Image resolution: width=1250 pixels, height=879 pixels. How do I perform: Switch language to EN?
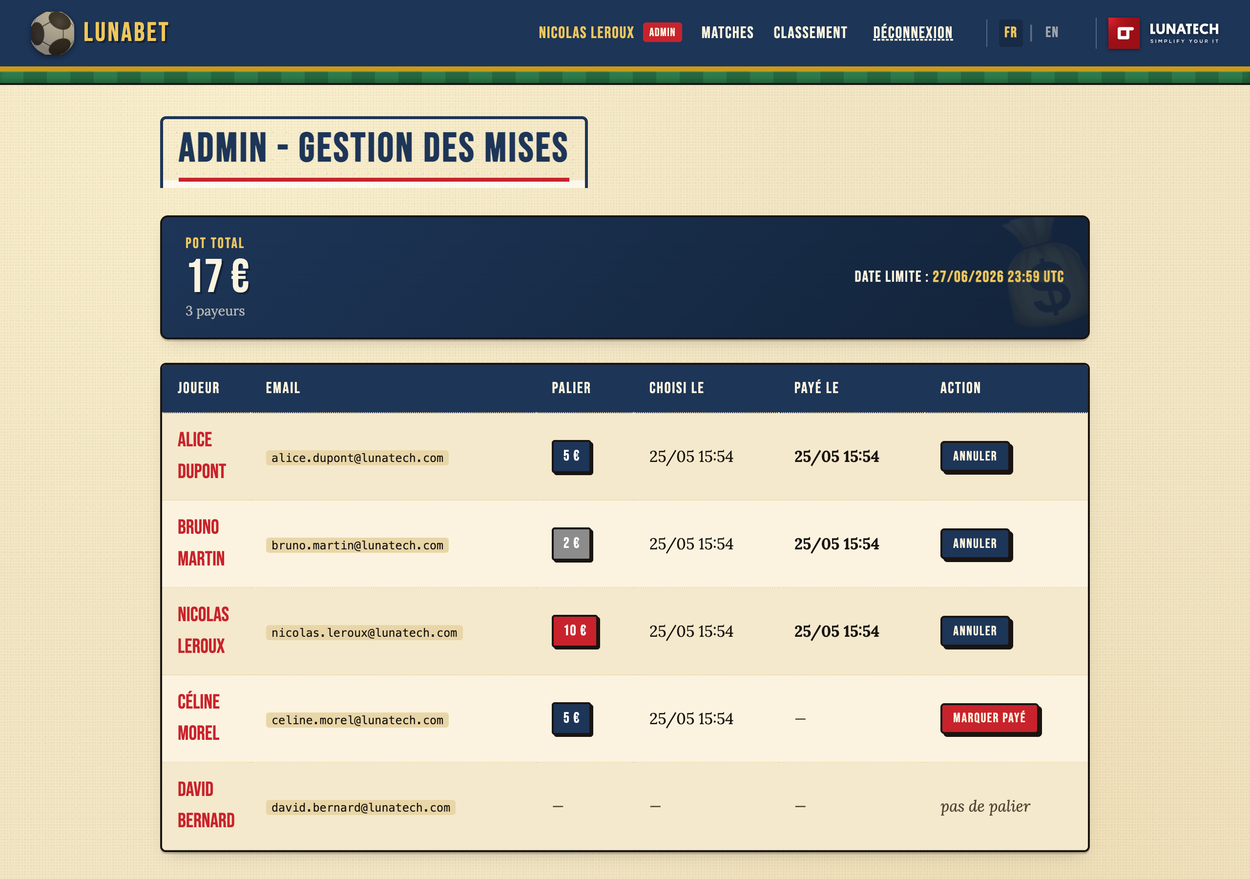pyautogui.click(x=1051, y=33)
